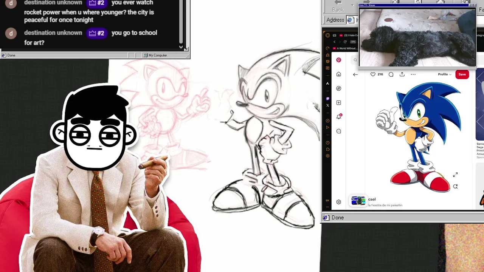The width and height of the screenshot is (484, 272).
Task: Open X icon in Opera sidebar
Action: pos(327,105)
